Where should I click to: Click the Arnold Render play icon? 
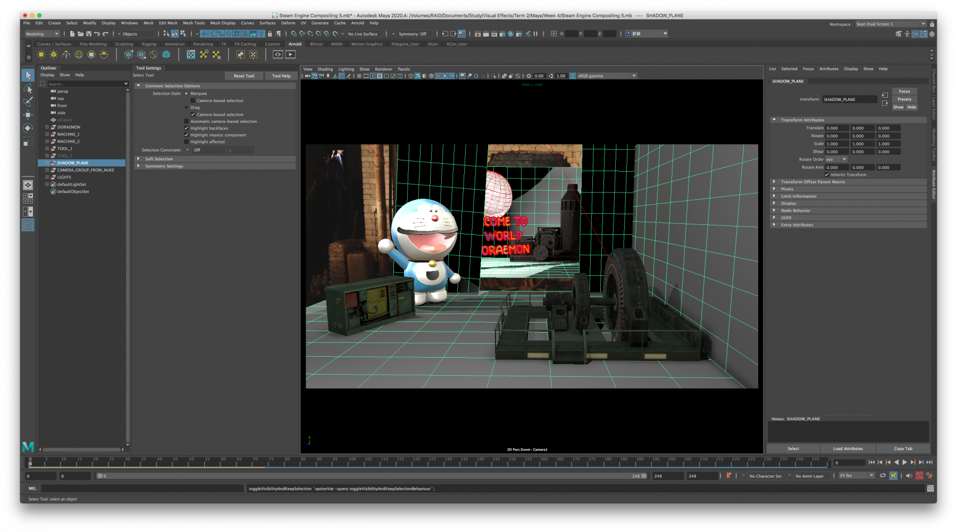[290, 54]
